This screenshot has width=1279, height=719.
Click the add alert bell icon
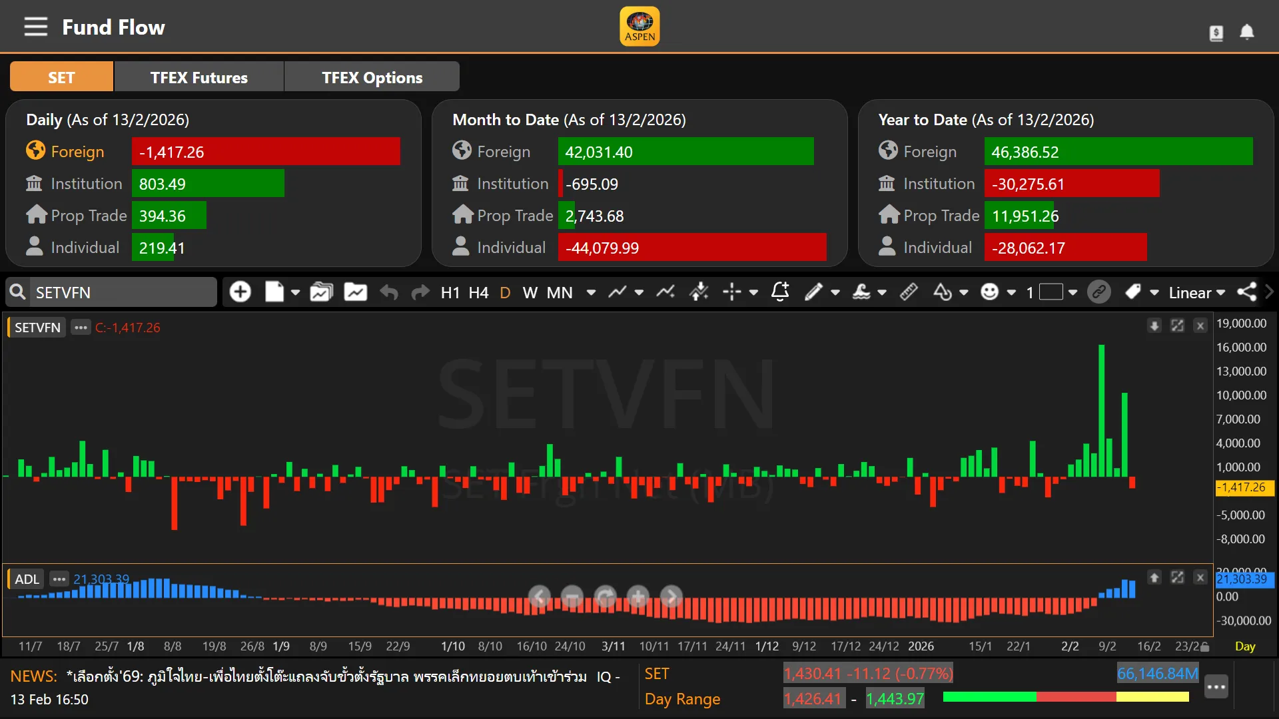click(779, 292)
